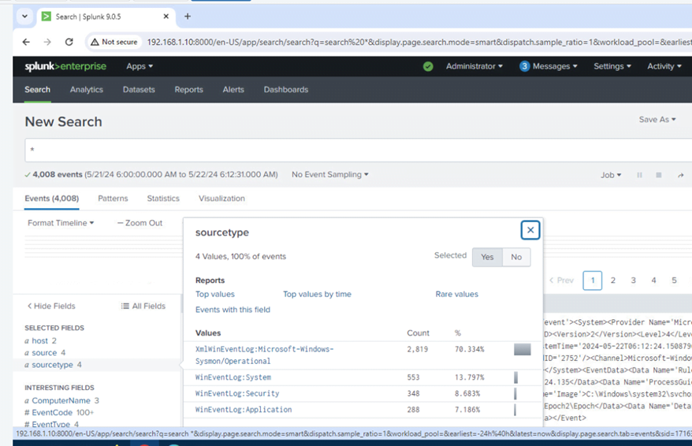Click the 13.797% percentage bar
The width and height of the screenshot is (692, 446).
pos(515,377)
